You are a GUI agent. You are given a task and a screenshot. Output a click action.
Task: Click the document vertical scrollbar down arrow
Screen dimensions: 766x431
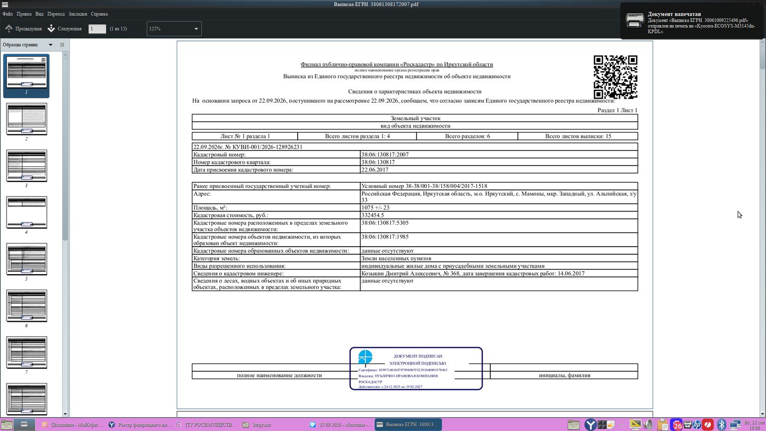pos(762,414)
